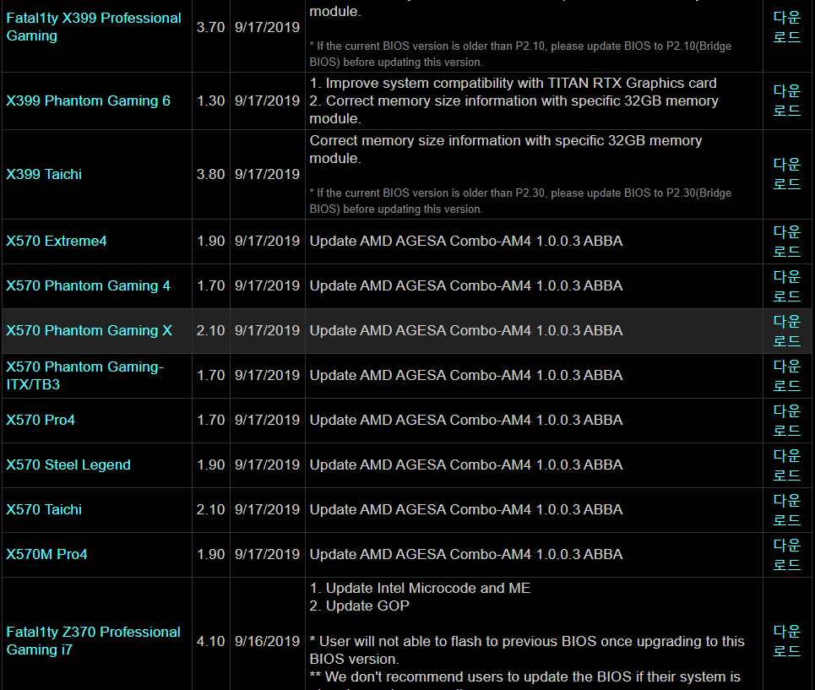
Task: Download BIOS for X399 Phantom Gaming 6
Action: pos(786,101)
